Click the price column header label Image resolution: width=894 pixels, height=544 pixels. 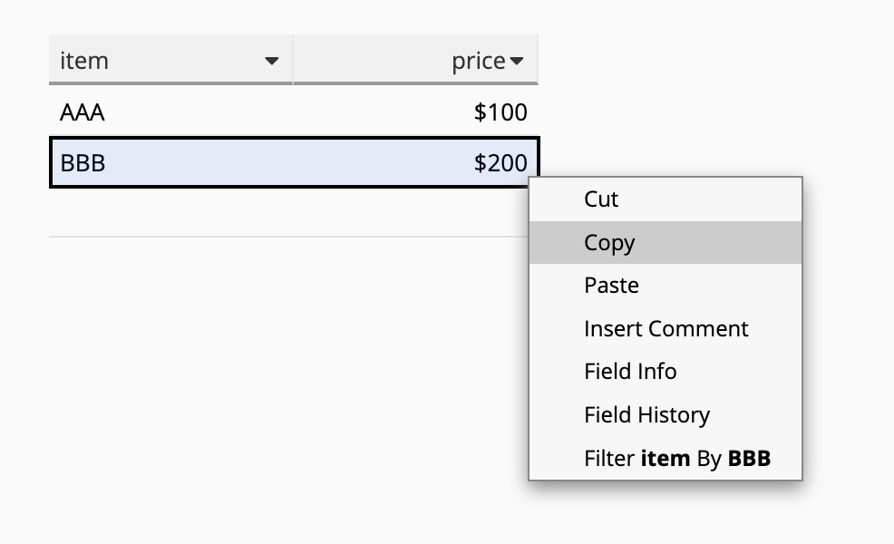(x=479, y=61)
